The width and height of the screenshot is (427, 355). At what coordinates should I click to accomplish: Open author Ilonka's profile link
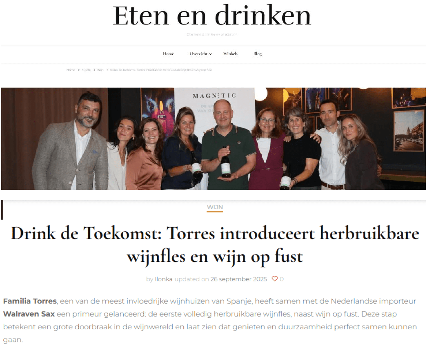click(x=163, y=279)
